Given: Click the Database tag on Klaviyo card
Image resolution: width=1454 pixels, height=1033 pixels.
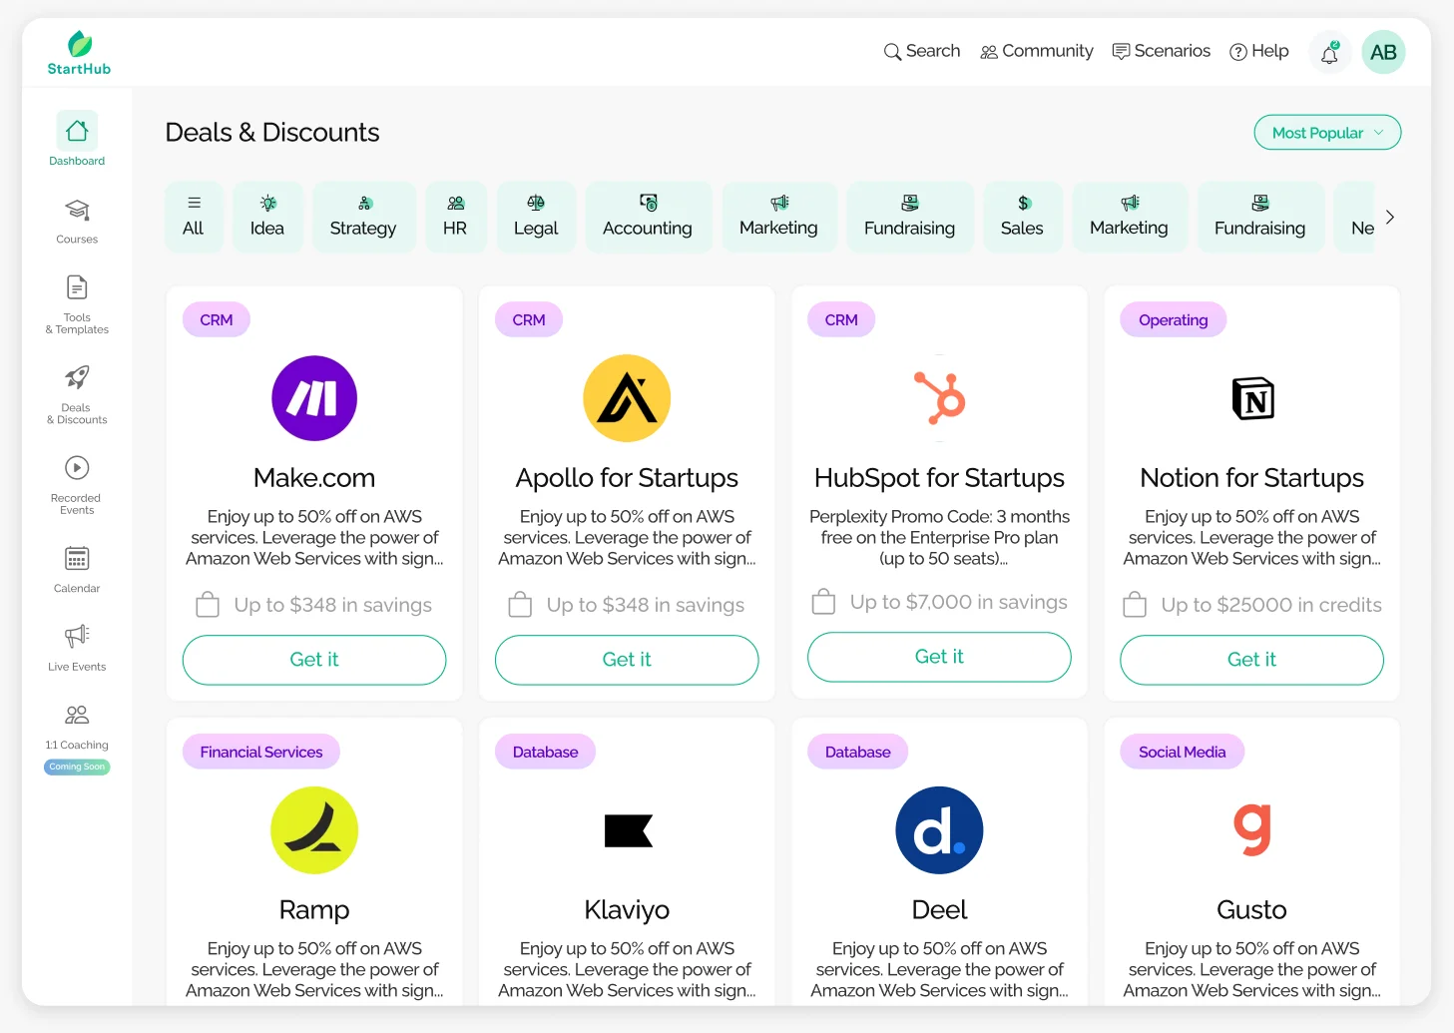Looking at the screenshot, I should click(x=546, y=752).
